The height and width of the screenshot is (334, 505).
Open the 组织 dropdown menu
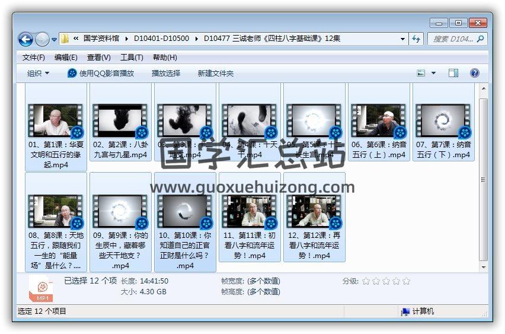(x=38, y=73)
